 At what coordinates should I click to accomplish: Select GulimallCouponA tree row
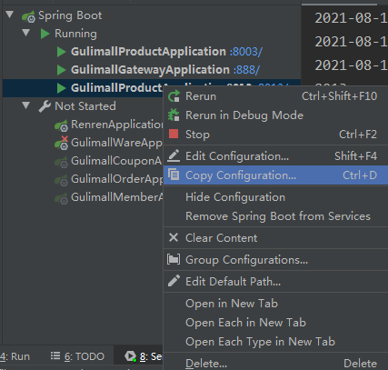[x=84, y=161]
